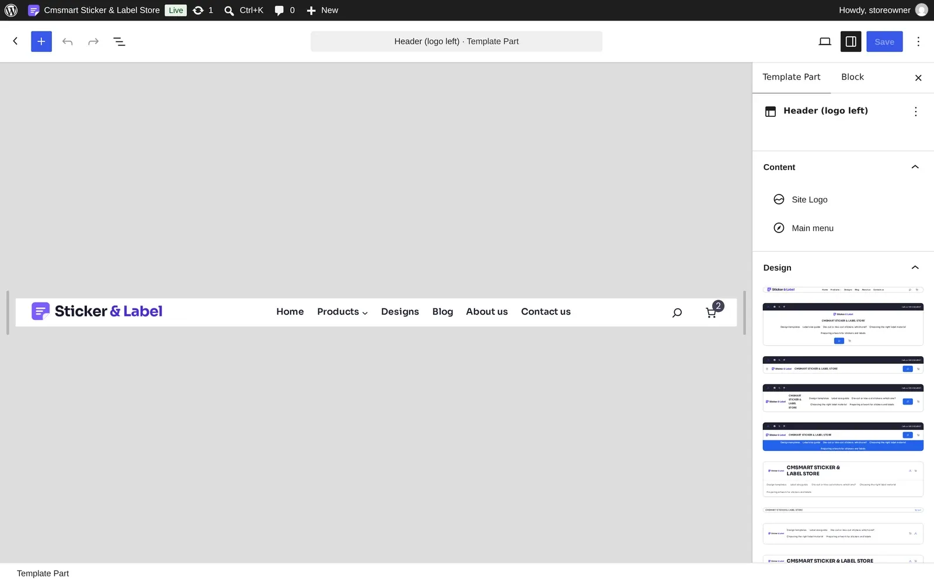Open Cmsmart Sticker & Label Store site link
The width and height of the screenshot is (934, 584).
94,10
